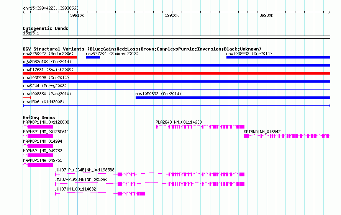Click the 39930k ruler tick label
This screenshot has height=215, width=341.
click(x=266, y=15)
